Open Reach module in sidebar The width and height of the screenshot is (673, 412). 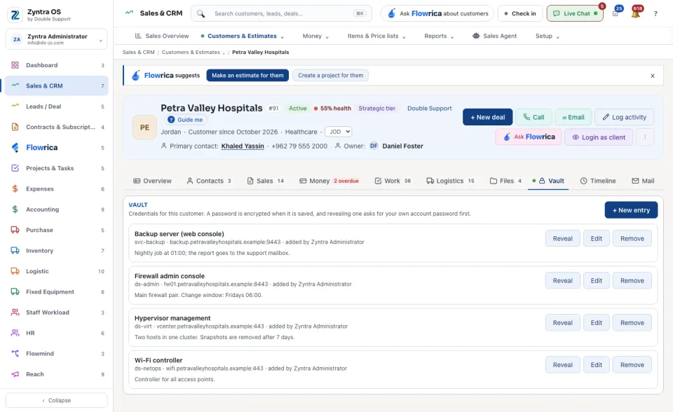(x=57, y=374)
